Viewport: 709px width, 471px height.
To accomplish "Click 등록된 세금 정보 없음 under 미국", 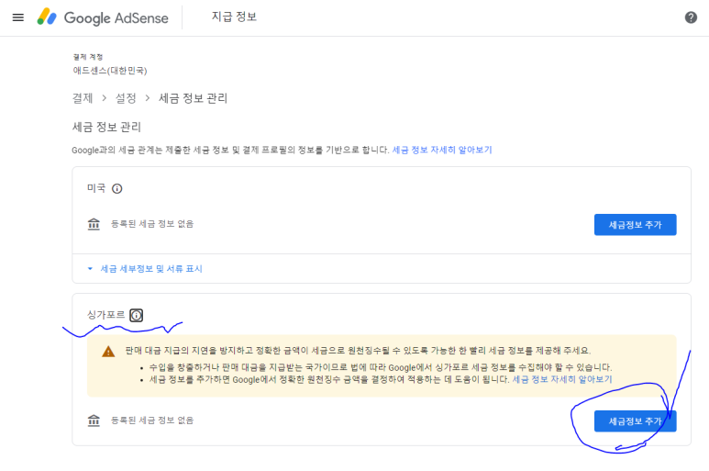I will point(152,224).
